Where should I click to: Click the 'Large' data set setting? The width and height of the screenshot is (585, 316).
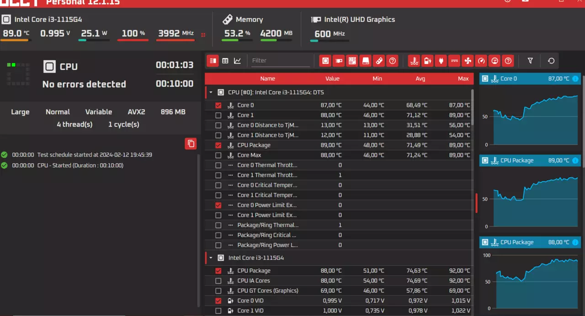pos(20,112)
